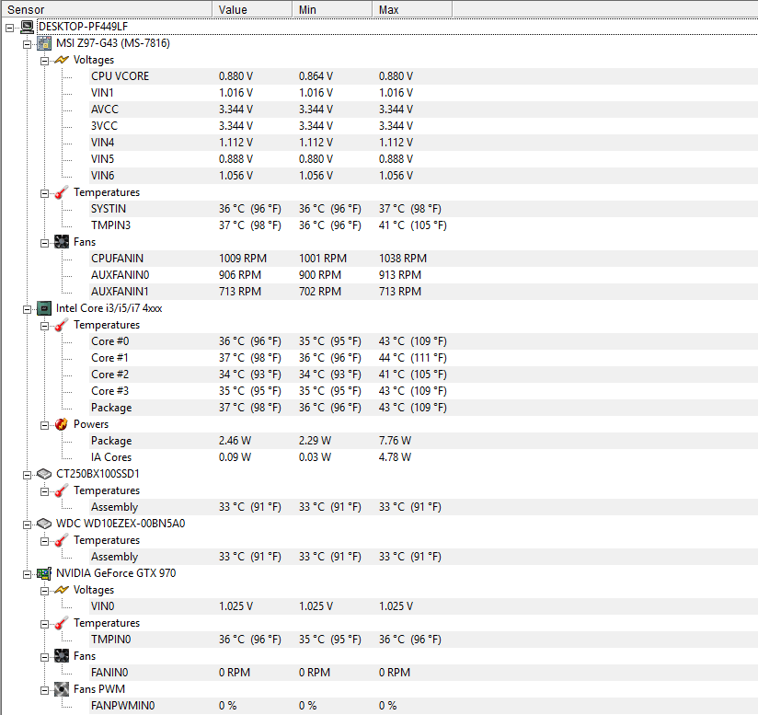Click the thermometer icon under MSI Z97-G43

coord(62,192)
